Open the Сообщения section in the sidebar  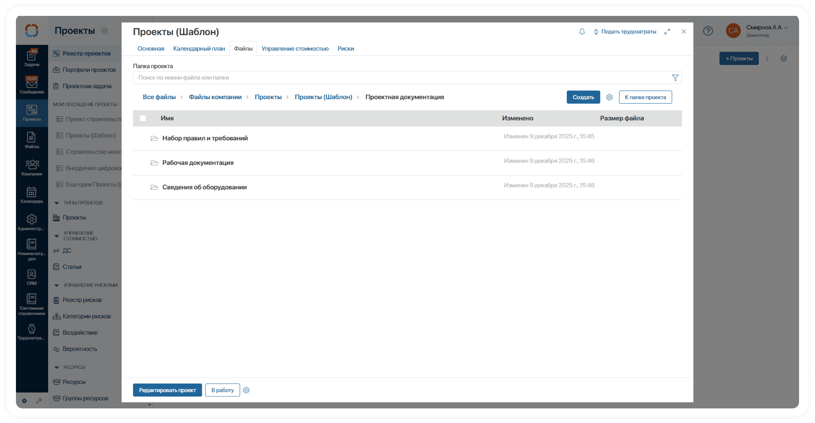click(x=32, y=84)
